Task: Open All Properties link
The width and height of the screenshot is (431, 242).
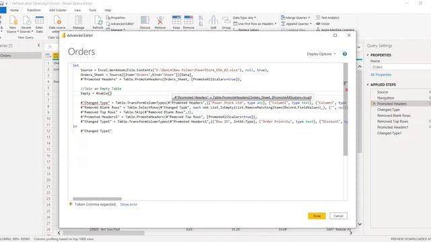Action: 380,75
